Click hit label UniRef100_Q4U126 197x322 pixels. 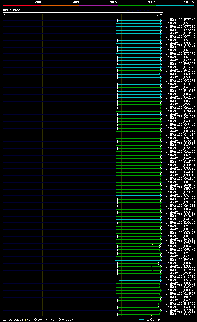181,121
